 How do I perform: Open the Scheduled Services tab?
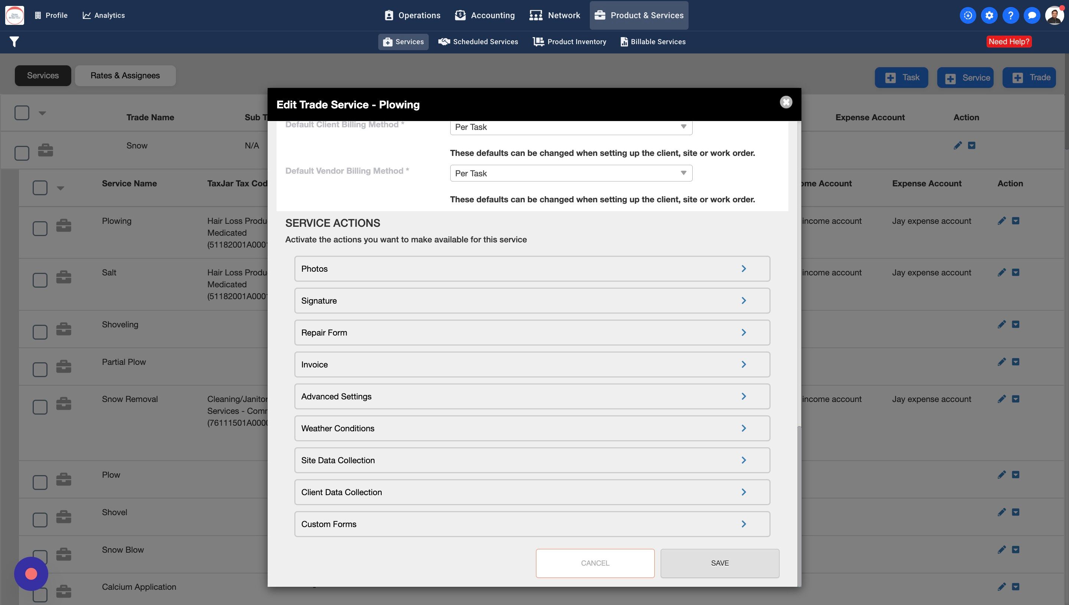(x=478, y=42)
